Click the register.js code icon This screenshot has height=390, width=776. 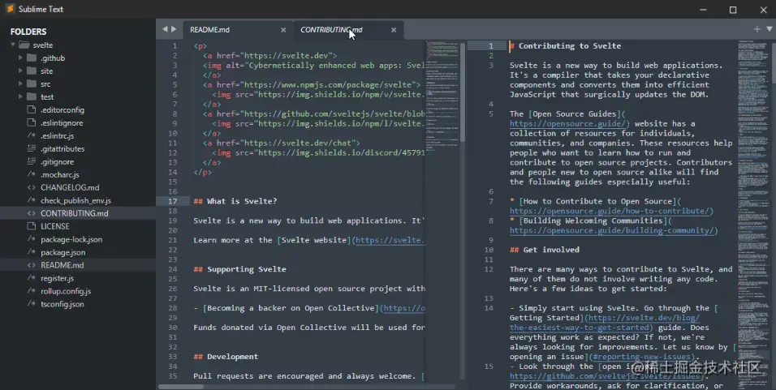pos(32,278)
